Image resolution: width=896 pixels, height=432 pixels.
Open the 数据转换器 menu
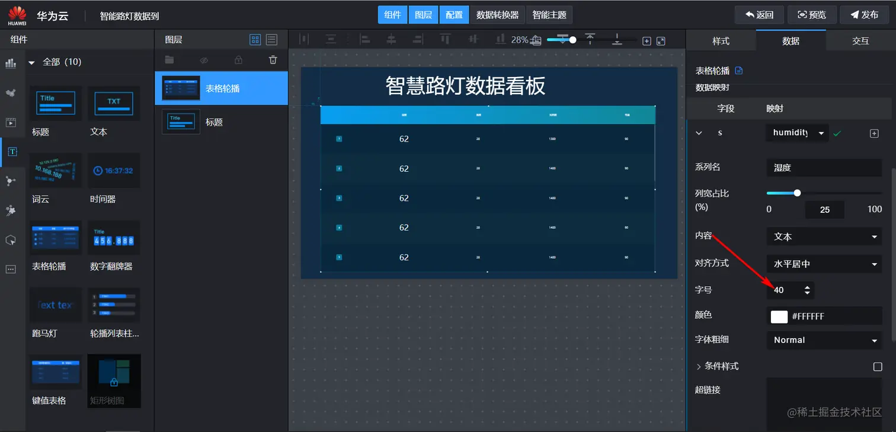coord(498,15)
